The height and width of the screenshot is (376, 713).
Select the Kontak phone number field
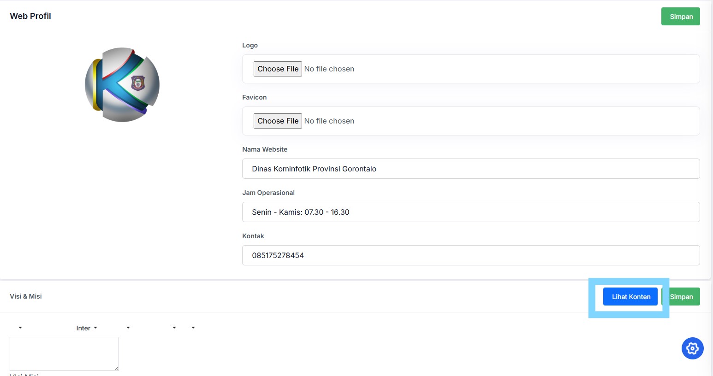471,255
